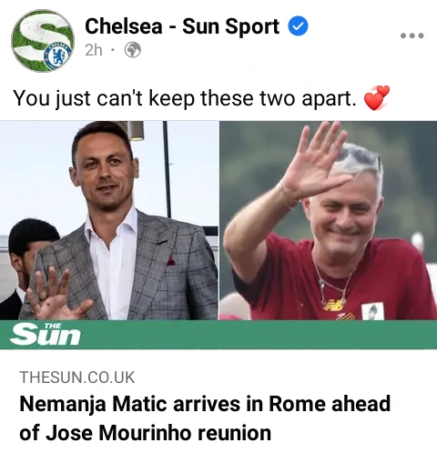Open the THESUN.CO.UK source link
Image resolution: width=437 pixels, height=463 pixels.
coord(77,377)
